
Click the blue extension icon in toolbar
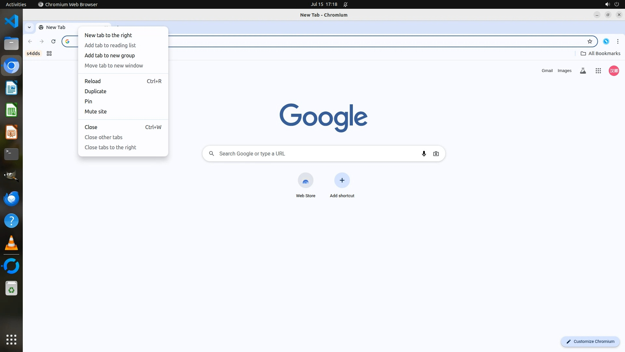[x=606, y=41]
